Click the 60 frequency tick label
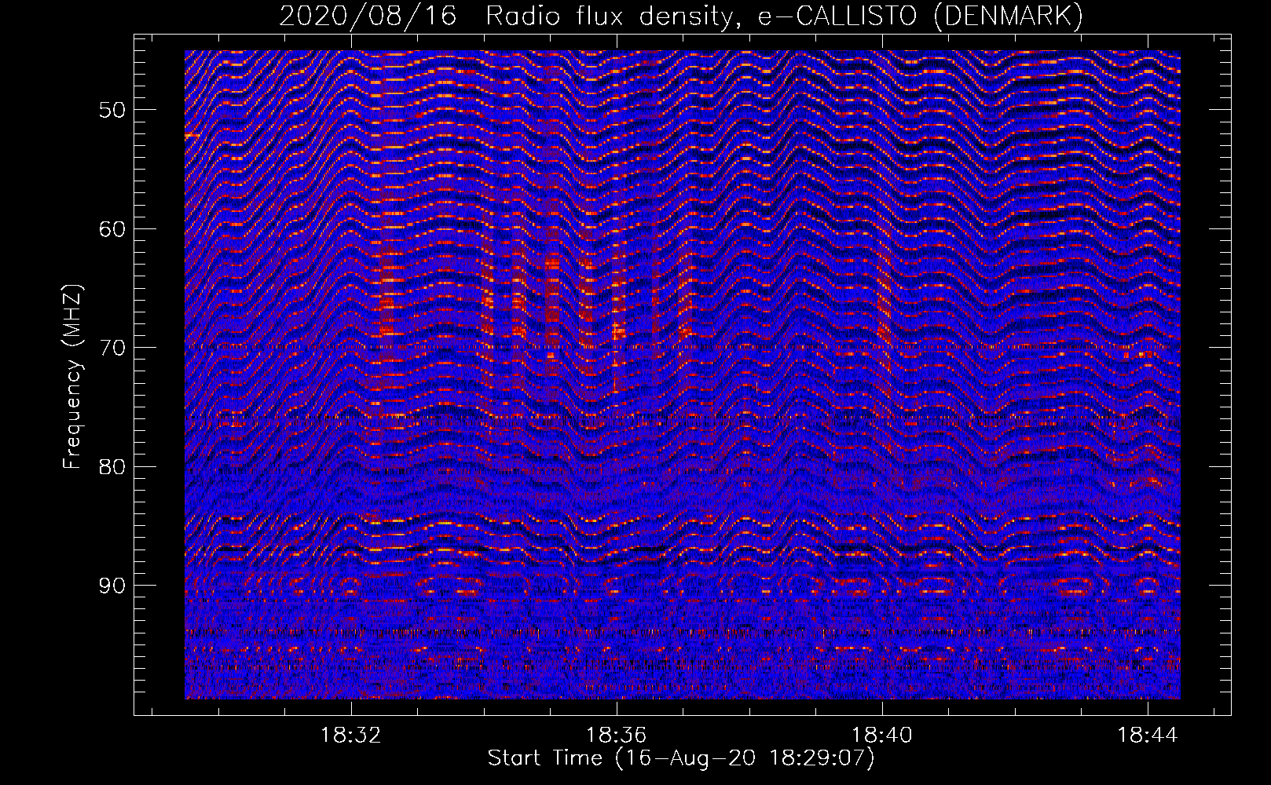This screenshot has height=785, width=1271. [112, 229]
